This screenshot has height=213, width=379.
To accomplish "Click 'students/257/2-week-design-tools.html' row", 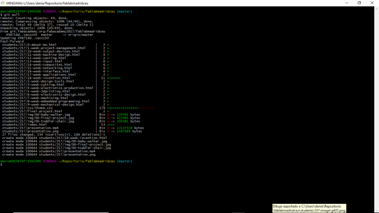I will [57, 81].
